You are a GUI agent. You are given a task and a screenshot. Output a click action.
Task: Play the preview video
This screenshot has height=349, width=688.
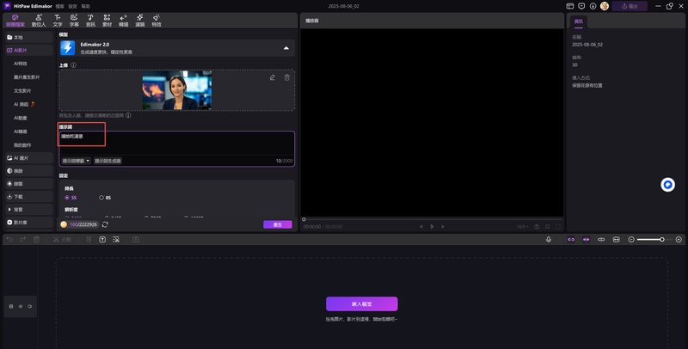(432, 227)
